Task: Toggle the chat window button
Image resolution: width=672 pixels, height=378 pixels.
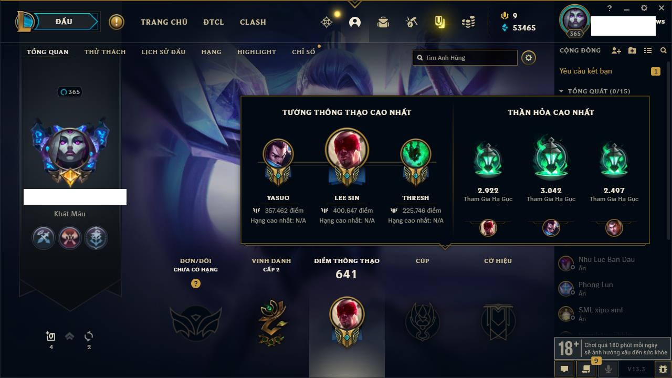Action: (564, 369)
